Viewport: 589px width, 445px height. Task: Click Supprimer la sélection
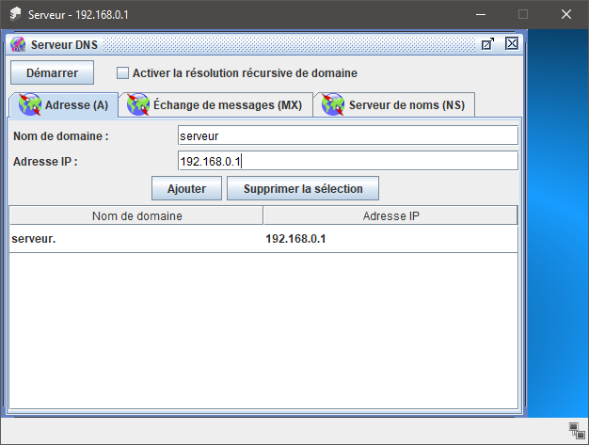tap(302, 188)
